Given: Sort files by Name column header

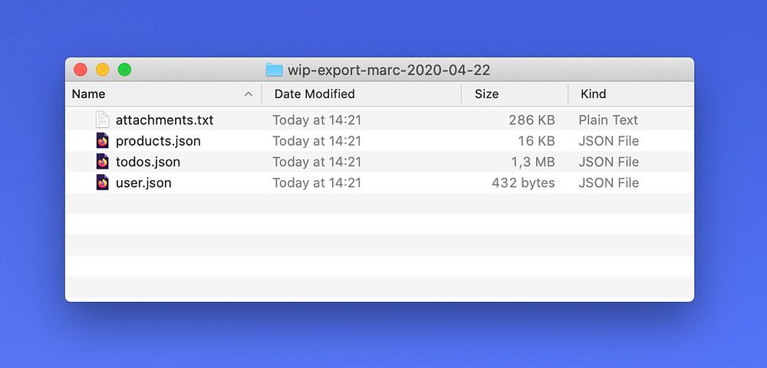Looking at the screenshot, I should 89,94.
